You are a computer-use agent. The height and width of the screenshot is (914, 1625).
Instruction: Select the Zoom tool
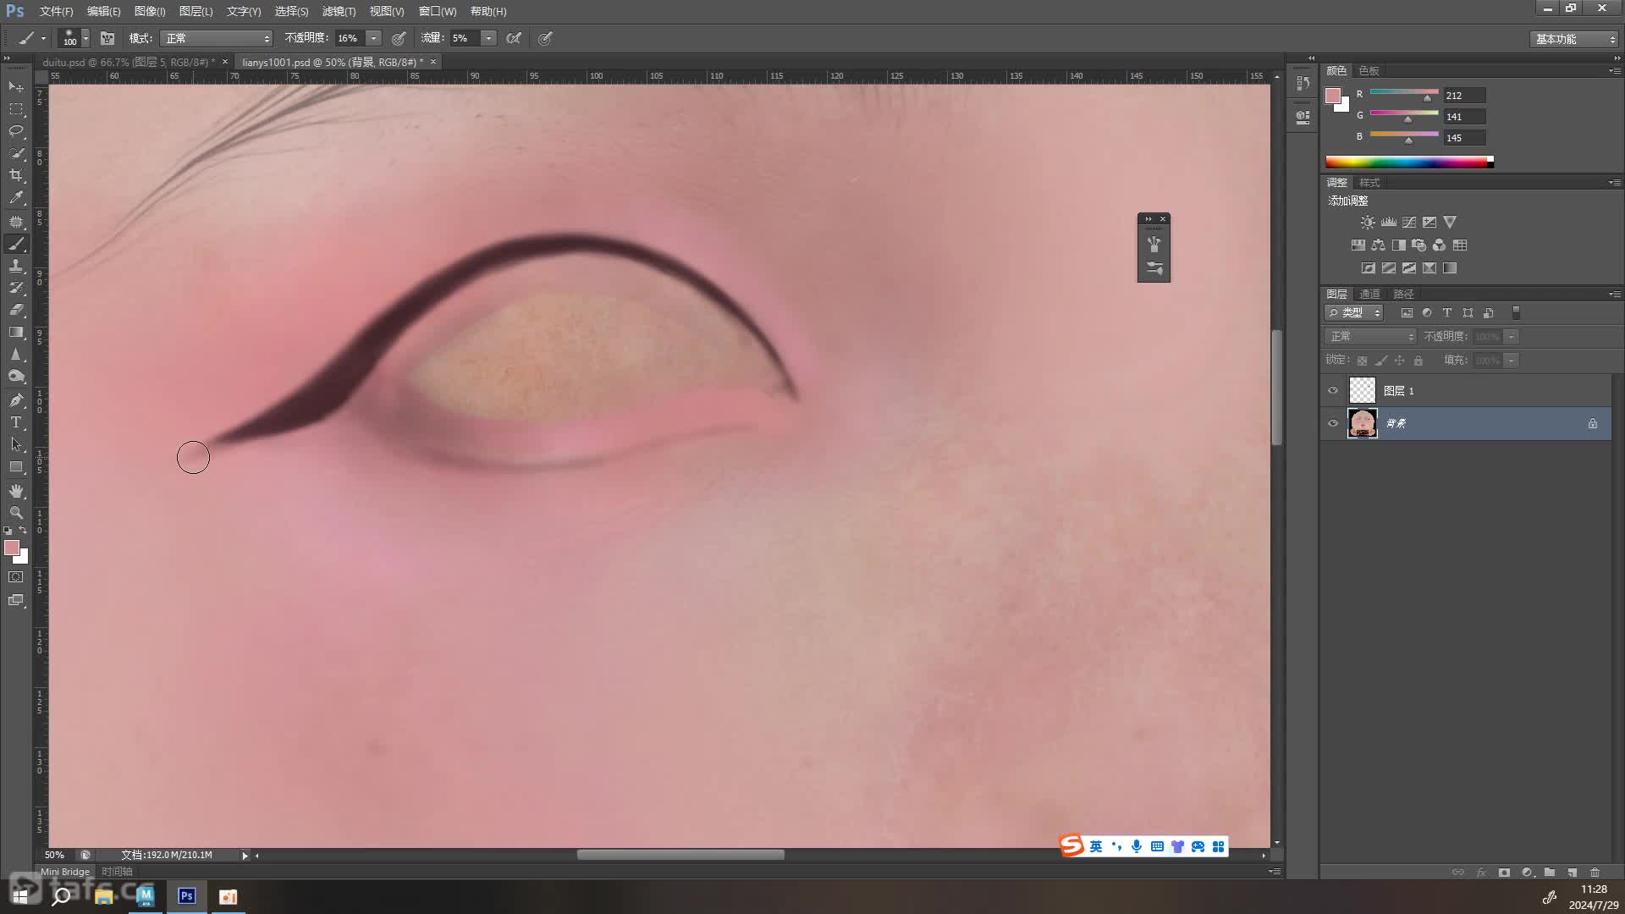[16, 513]
